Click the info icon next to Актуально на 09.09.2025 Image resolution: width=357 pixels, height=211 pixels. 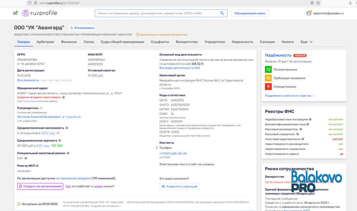(x=19, y=204)
